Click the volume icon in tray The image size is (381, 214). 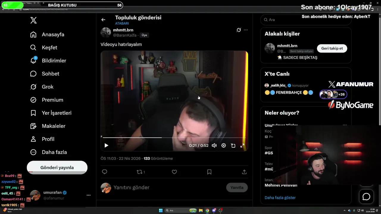point(362,210)
